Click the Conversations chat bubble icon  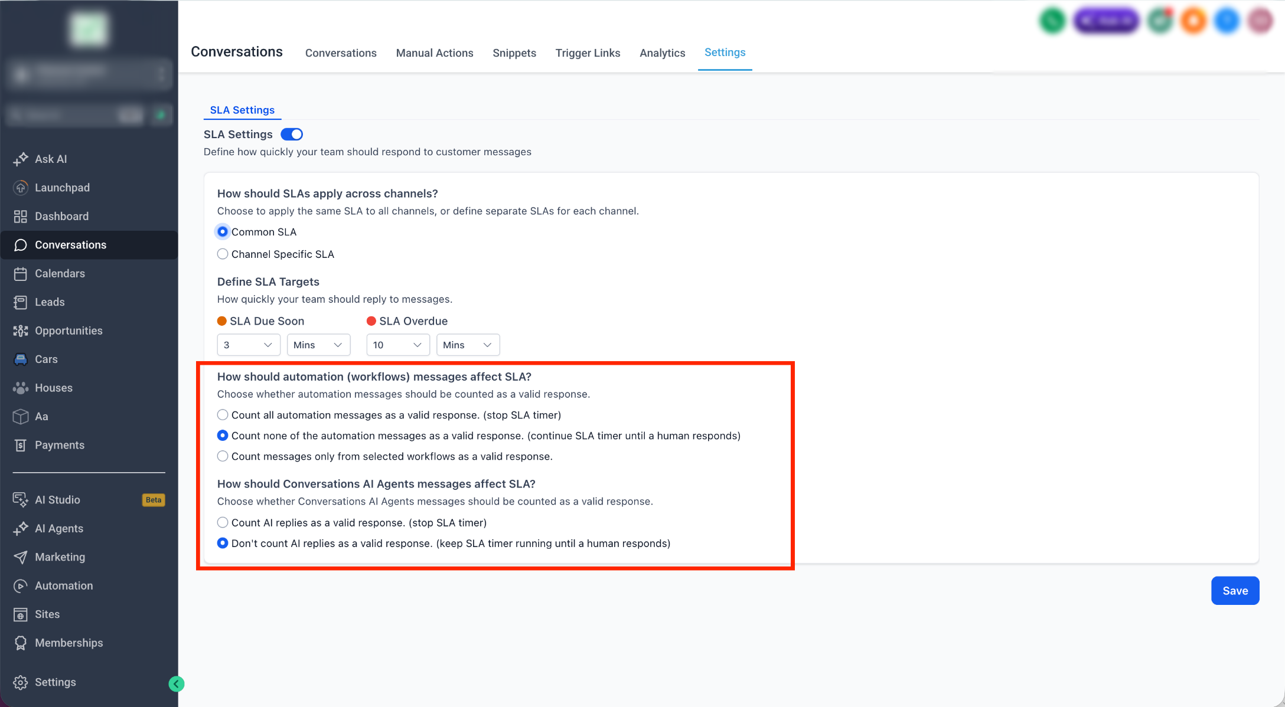(21, 245)
